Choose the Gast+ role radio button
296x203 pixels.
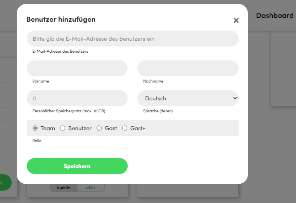(125, 128)
